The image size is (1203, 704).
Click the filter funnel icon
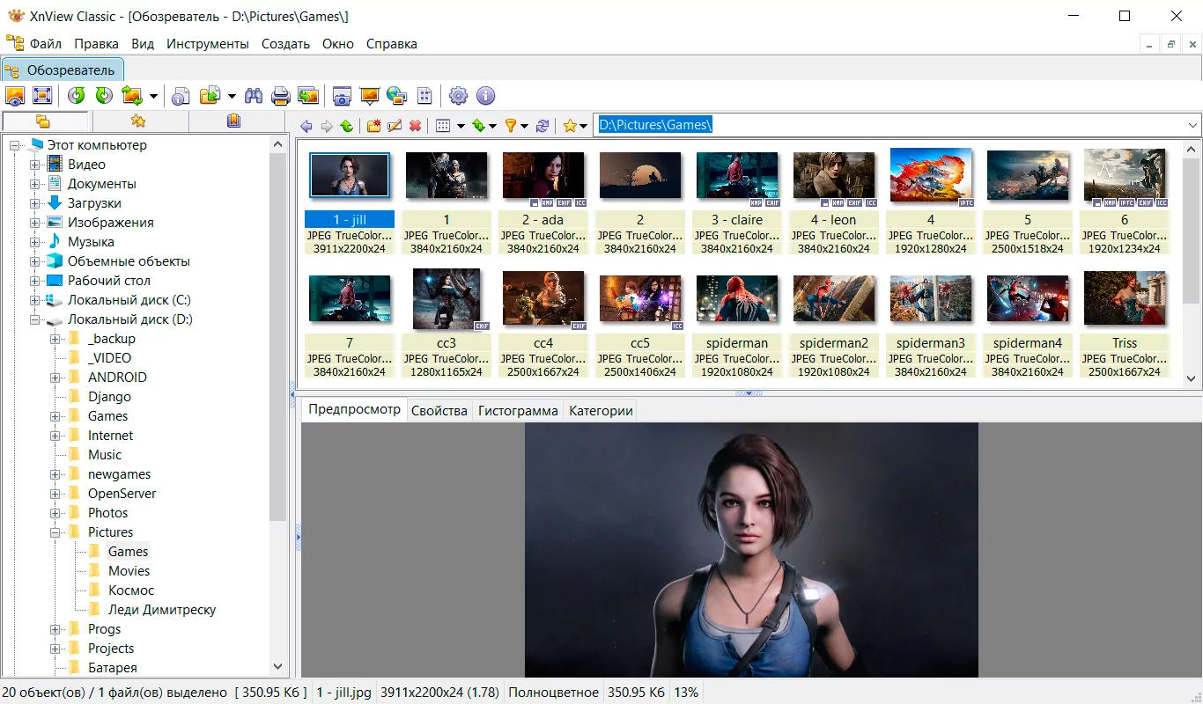coord(510,126)
